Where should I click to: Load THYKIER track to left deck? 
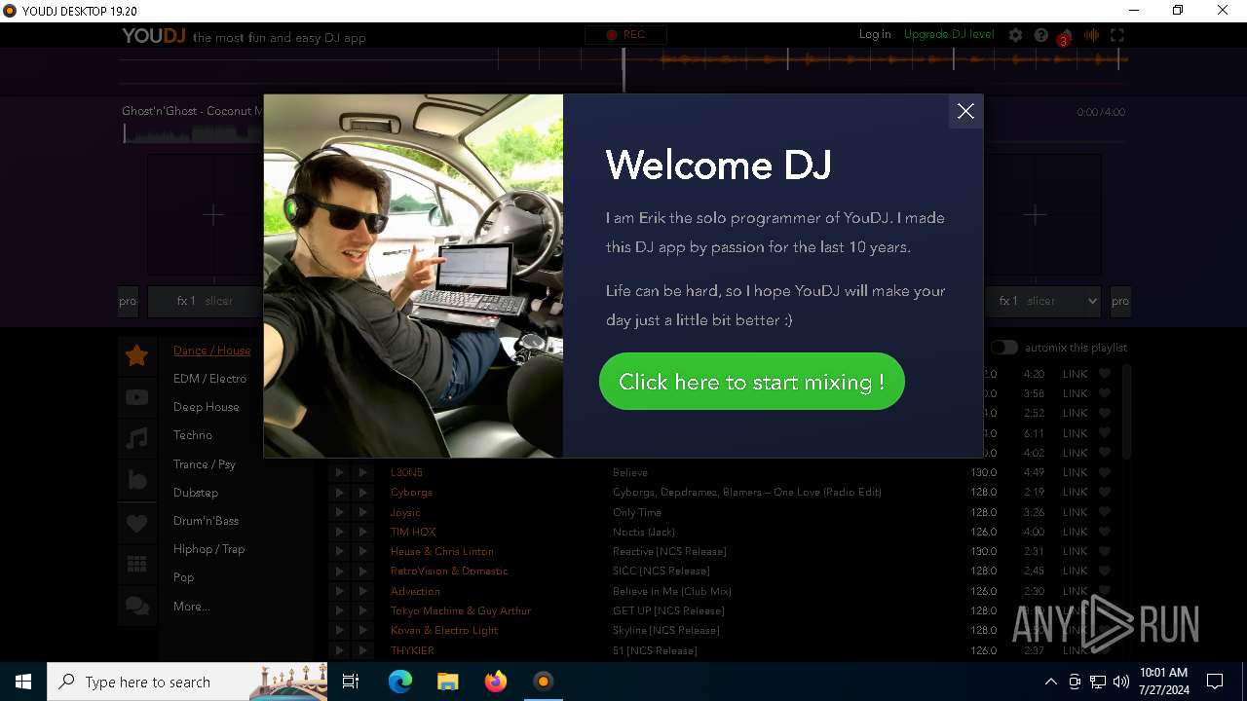(339, 650)
